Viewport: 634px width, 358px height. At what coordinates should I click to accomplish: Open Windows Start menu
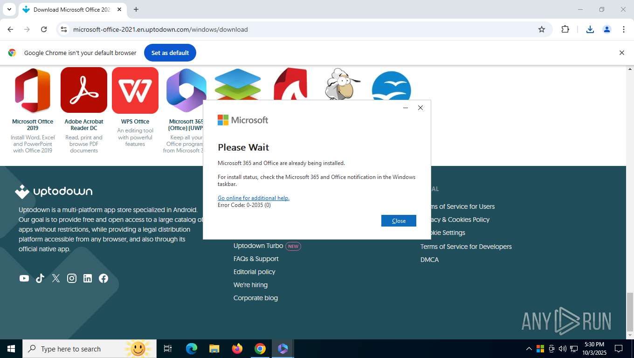(11, 349)
